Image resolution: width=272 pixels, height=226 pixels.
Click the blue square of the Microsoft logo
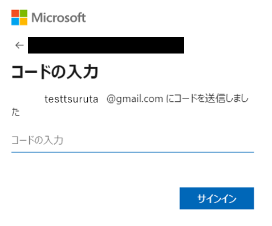click(x=15, y=22)
